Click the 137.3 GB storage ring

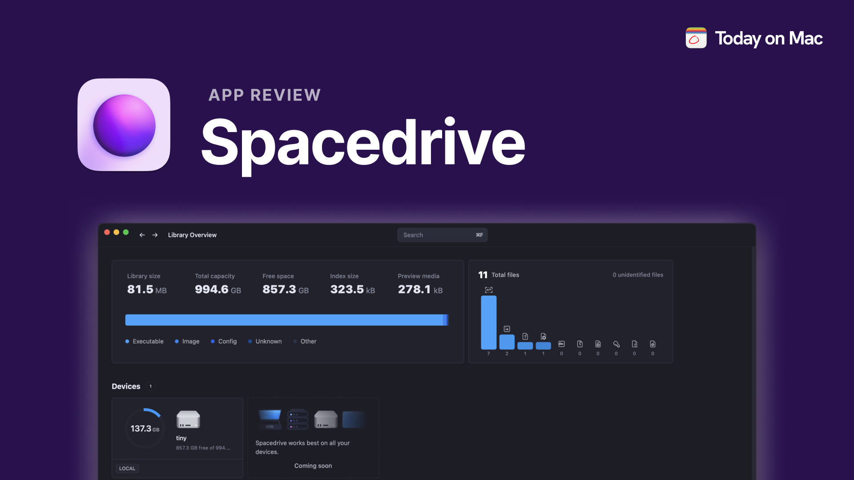pos(145,428)
